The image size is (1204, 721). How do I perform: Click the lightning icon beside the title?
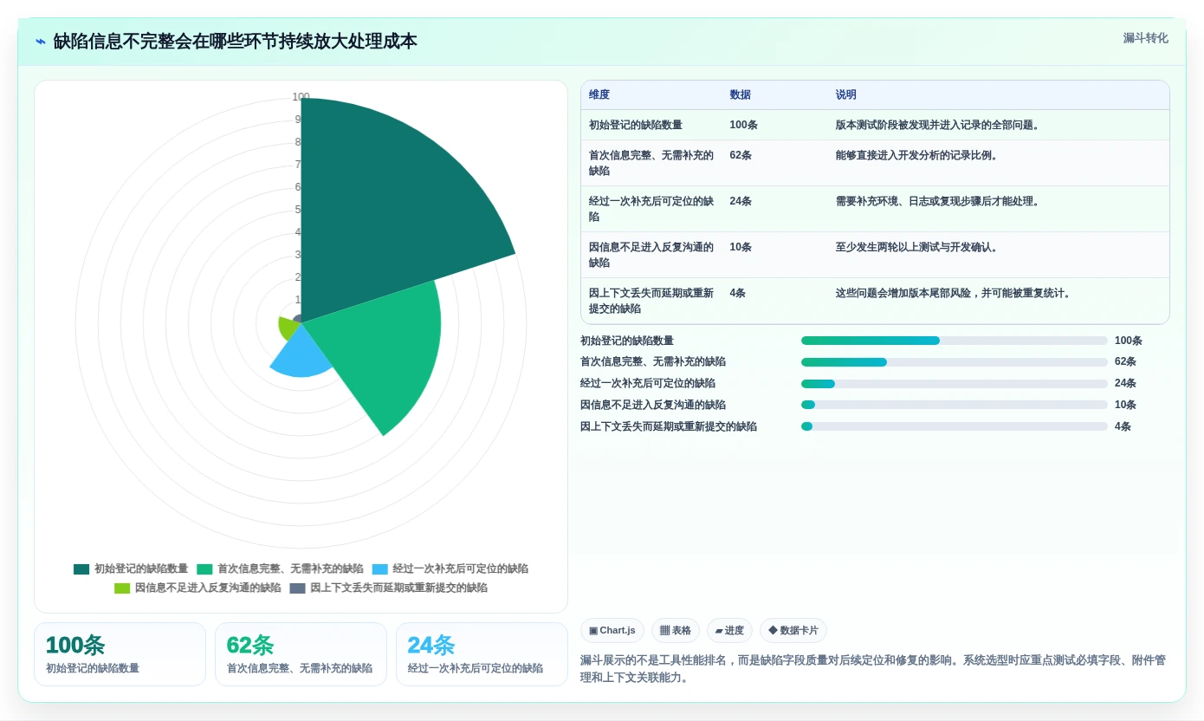pyautogui.click(x=41, y=41)
